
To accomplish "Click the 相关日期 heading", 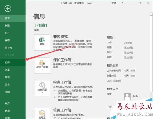I will pos(113,65).
